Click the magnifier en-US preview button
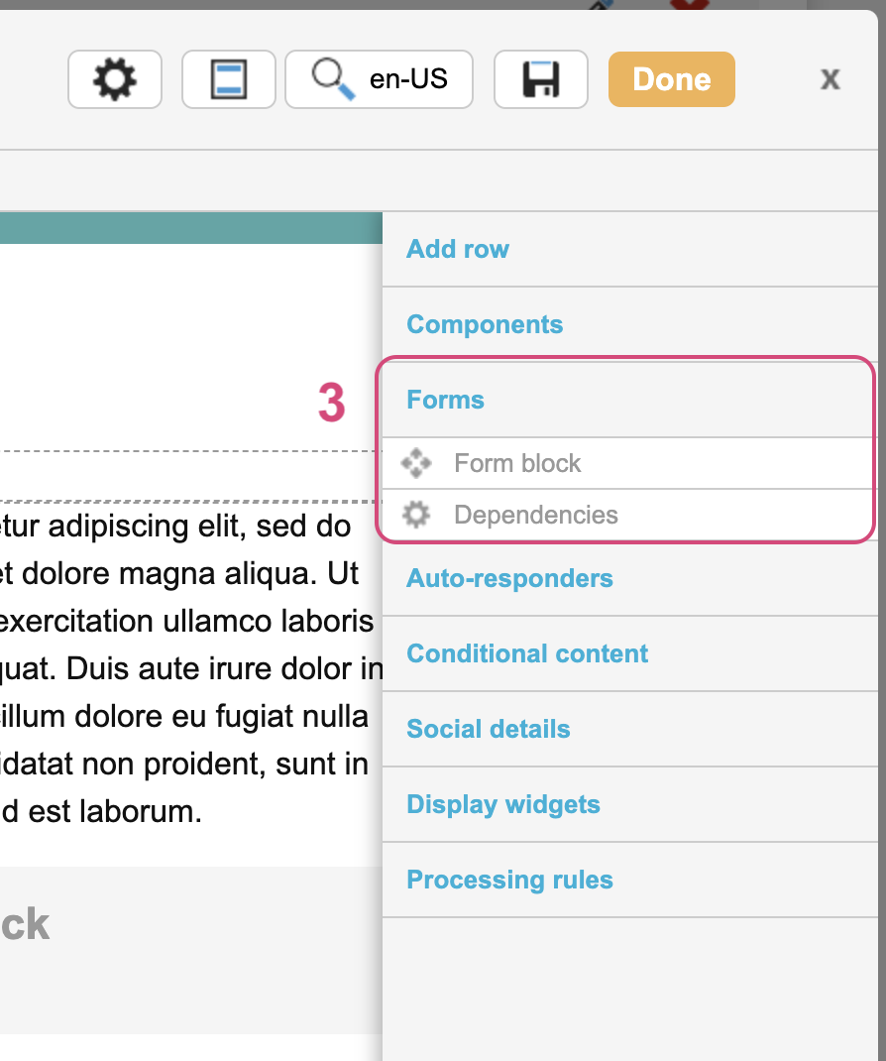This screenshot has height=1061, width=886. pyautogui.click(x=379, y=79)
